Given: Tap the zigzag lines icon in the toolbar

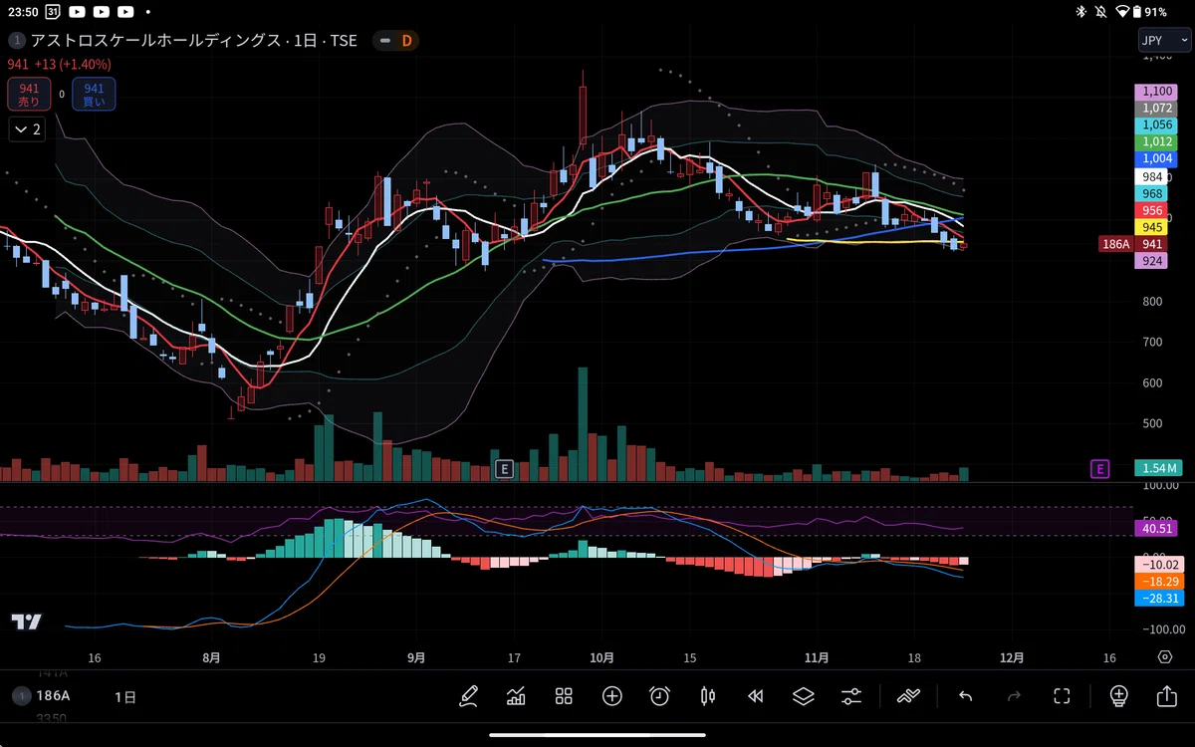Looking at the screenshot, I should pos(908,696).
